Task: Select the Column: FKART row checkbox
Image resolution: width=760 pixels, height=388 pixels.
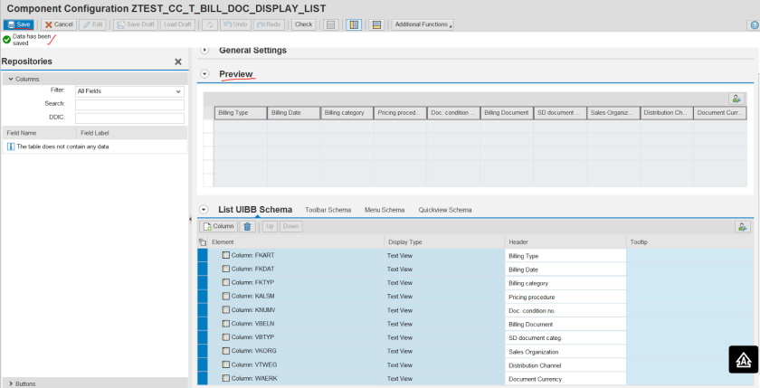Action: (226, 256)
